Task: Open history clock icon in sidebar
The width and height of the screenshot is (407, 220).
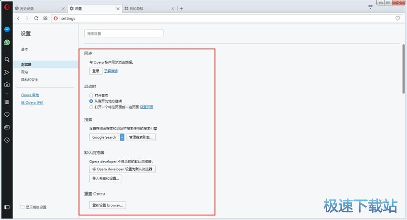Action: [7, 140]
